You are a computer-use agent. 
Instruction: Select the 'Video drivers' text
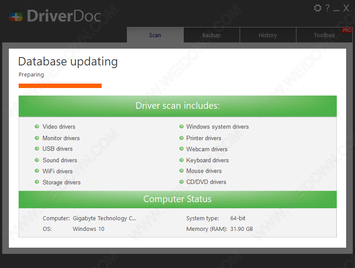(59, 126)
